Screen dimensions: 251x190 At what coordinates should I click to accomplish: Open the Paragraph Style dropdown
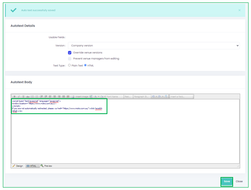point(142,97)
